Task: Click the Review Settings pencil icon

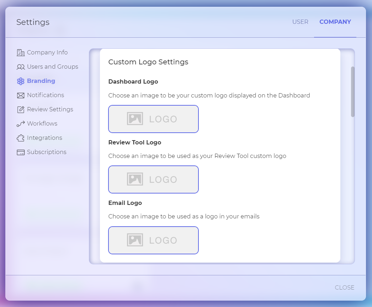Action: (21, 109)
